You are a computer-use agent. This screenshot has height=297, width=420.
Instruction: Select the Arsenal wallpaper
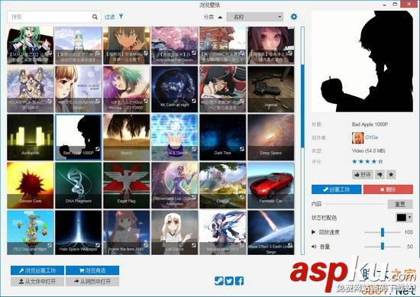click(271, 89)
